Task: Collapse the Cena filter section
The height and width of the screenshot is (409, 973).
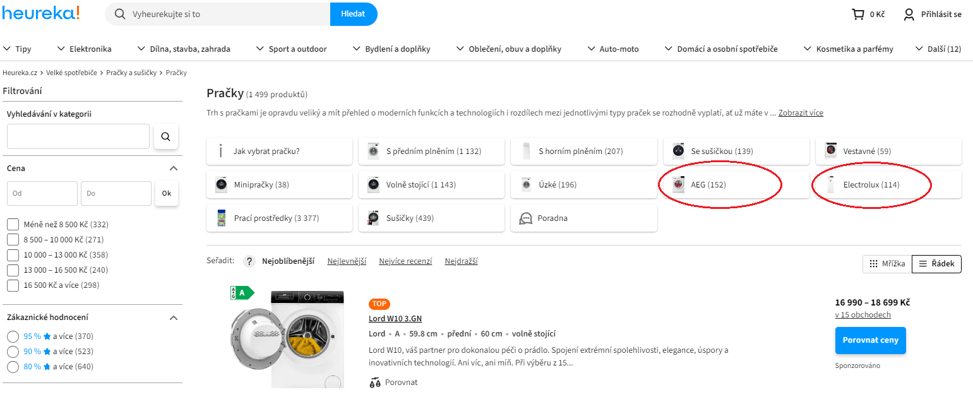Action: [174, 169]
